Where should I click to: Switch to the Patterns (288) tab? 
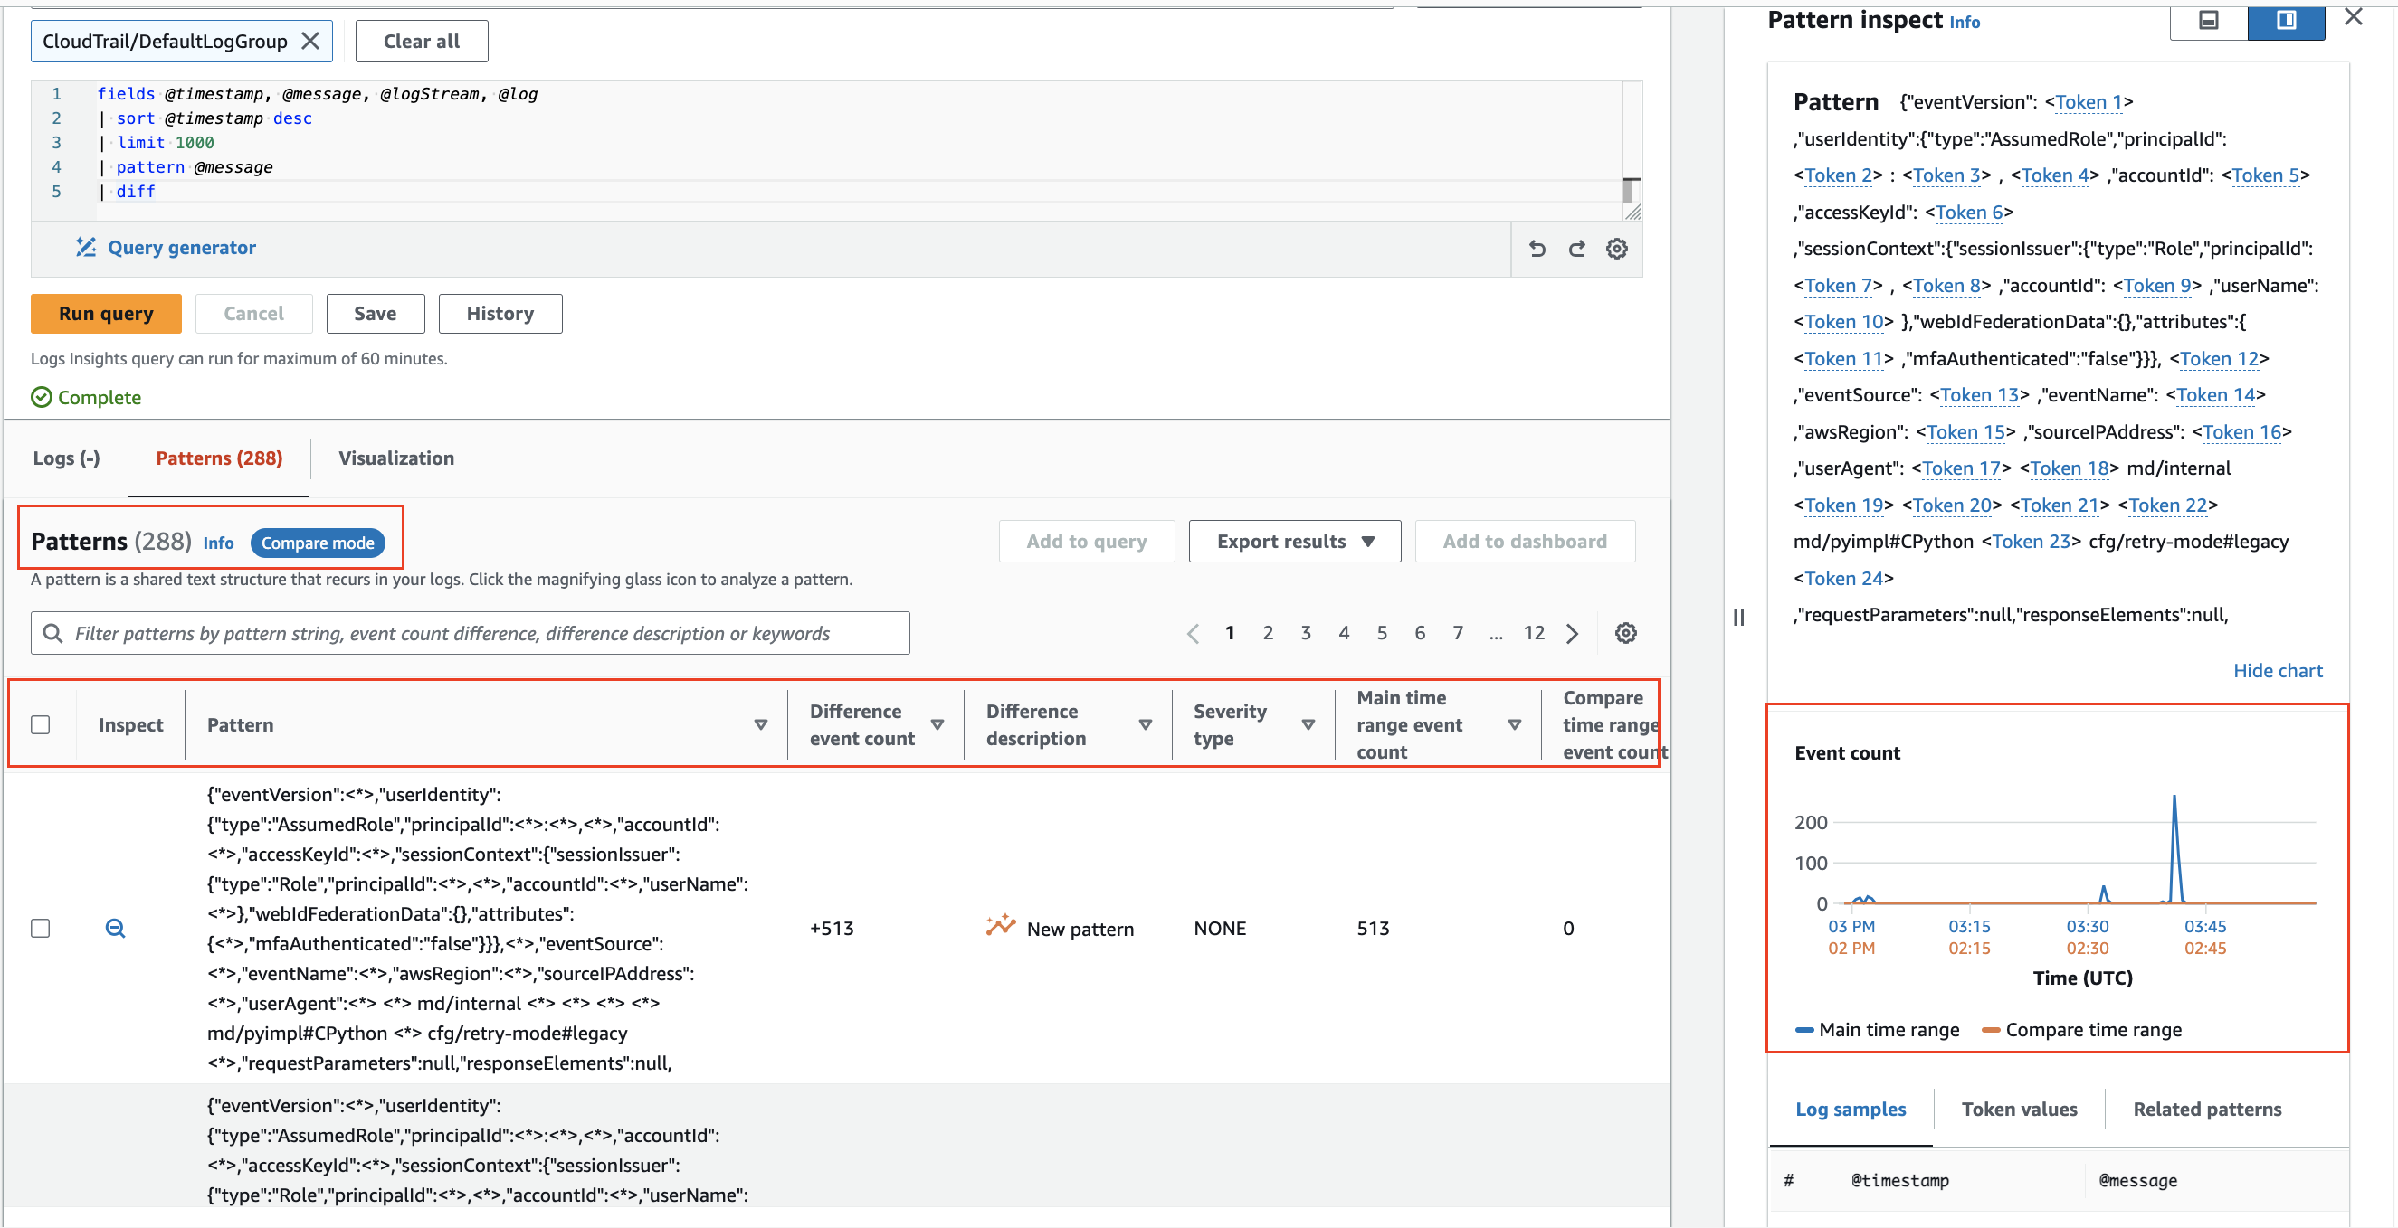coord(219,458)
